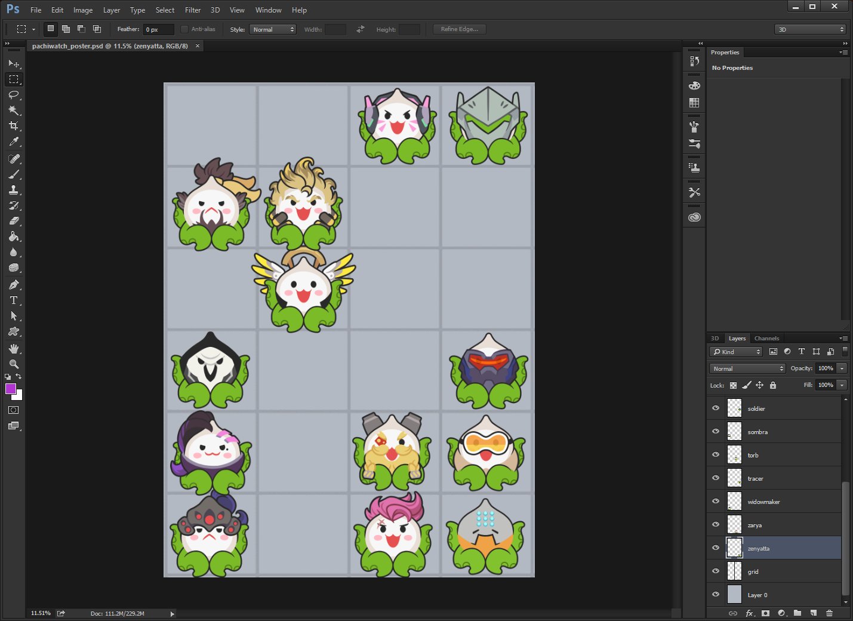Click the white background color swatch
The image size is (853, 621).
[x=19, y=396]
